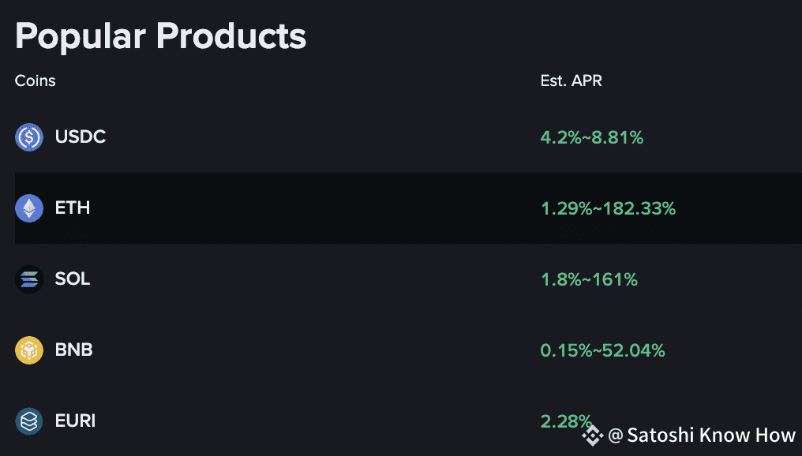Click the Solana coin icon

(x=29, y=279)
